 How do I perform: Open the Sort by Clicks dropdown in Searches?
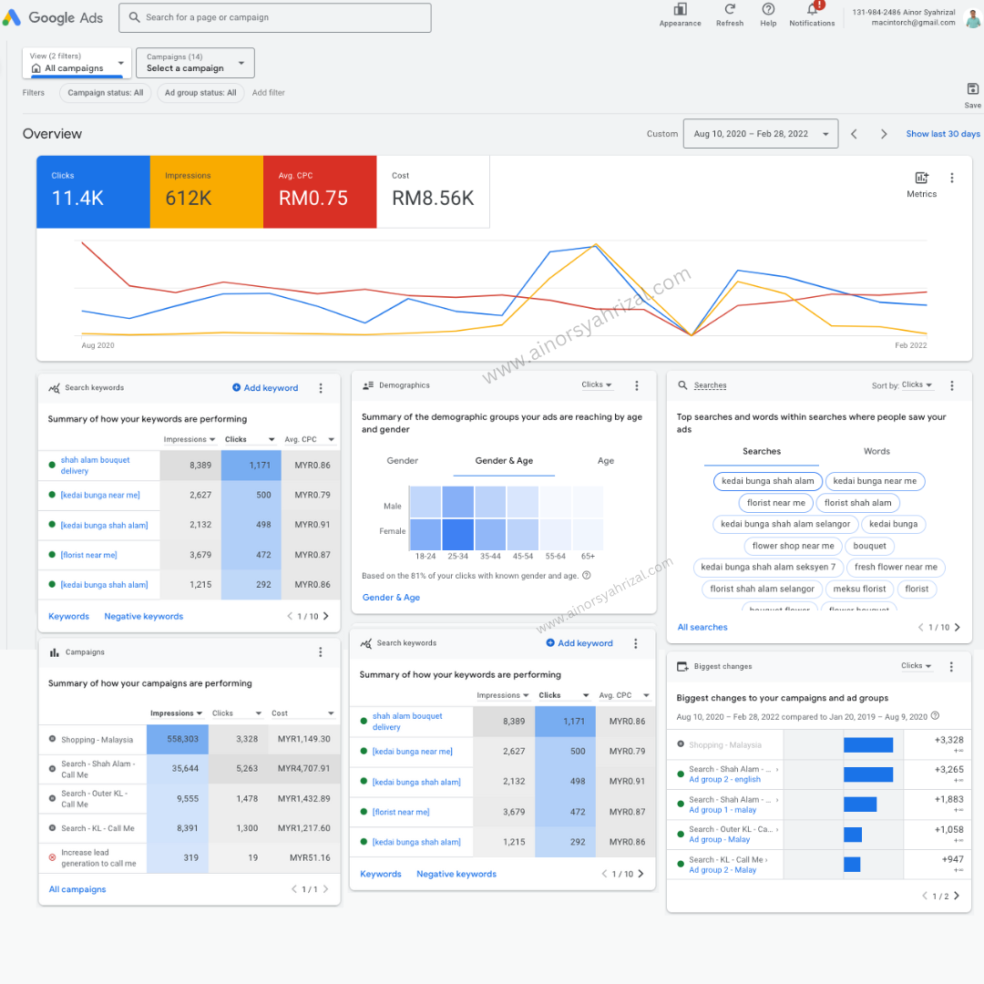[x=917, y=385]
